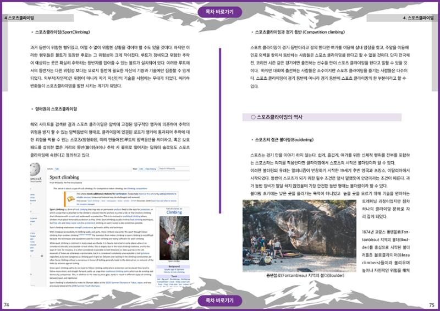Click the section banner 스포츠클라이밍의 역사

322,117
